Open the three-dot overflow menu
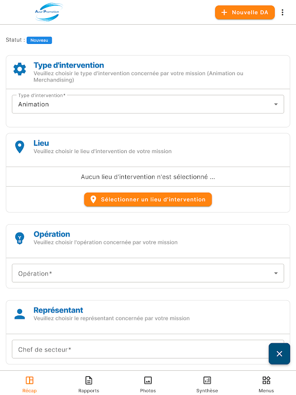The image size is (296, 395). [282, 12]
